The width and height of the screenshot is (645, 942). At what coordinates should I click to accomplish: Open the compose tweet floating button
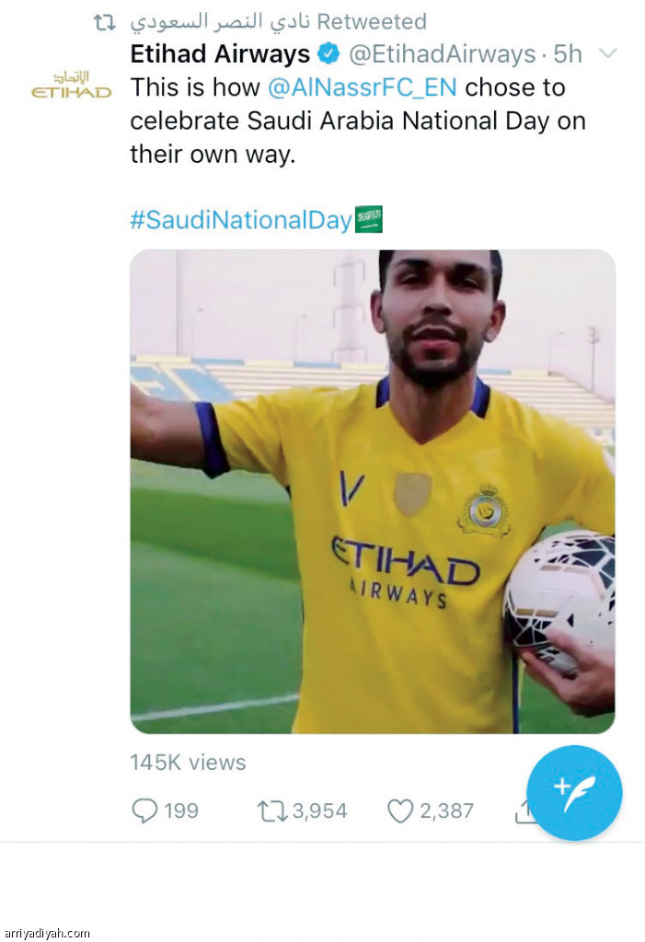tap(574, 792)
